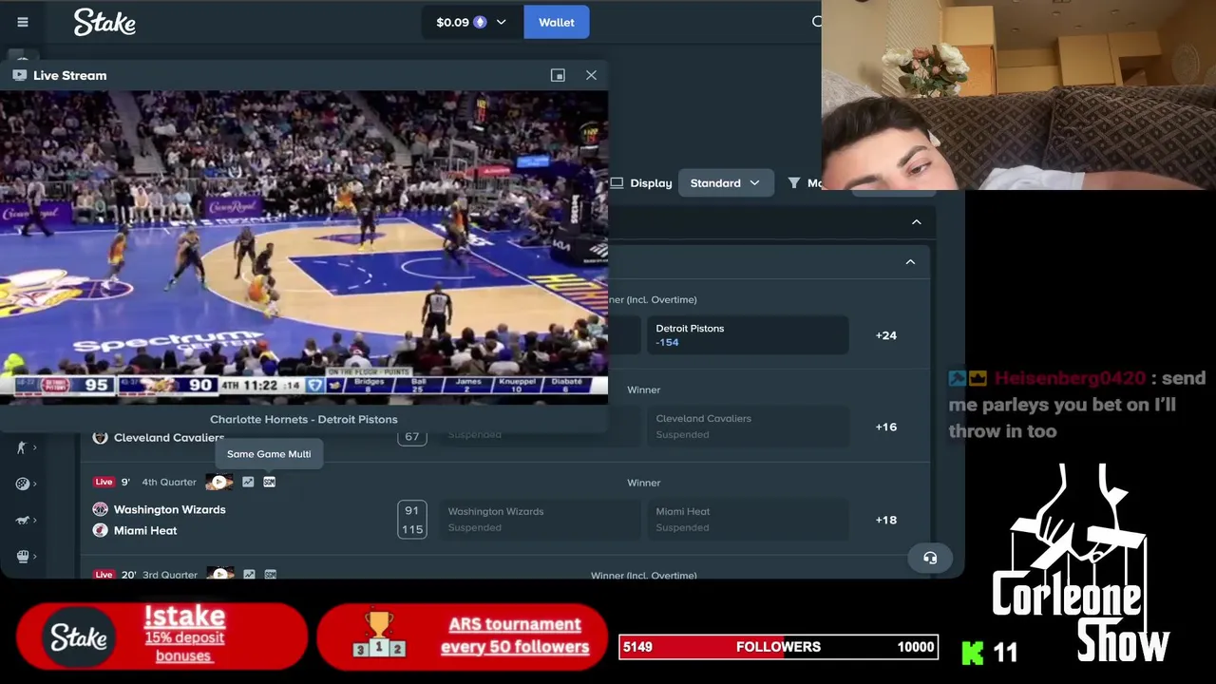1216x684 pixels.
Task: Click the Miami Heat team logo
Action: [100, 531]
